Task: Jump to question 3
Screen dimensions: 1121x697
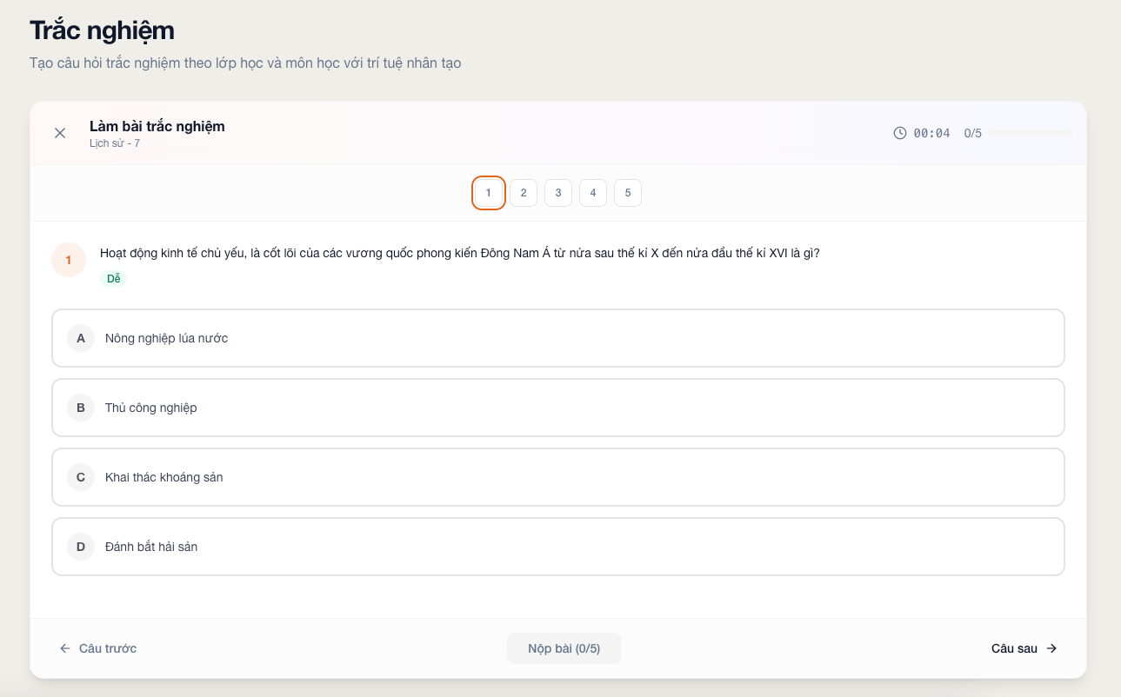Action: point(558,193)
